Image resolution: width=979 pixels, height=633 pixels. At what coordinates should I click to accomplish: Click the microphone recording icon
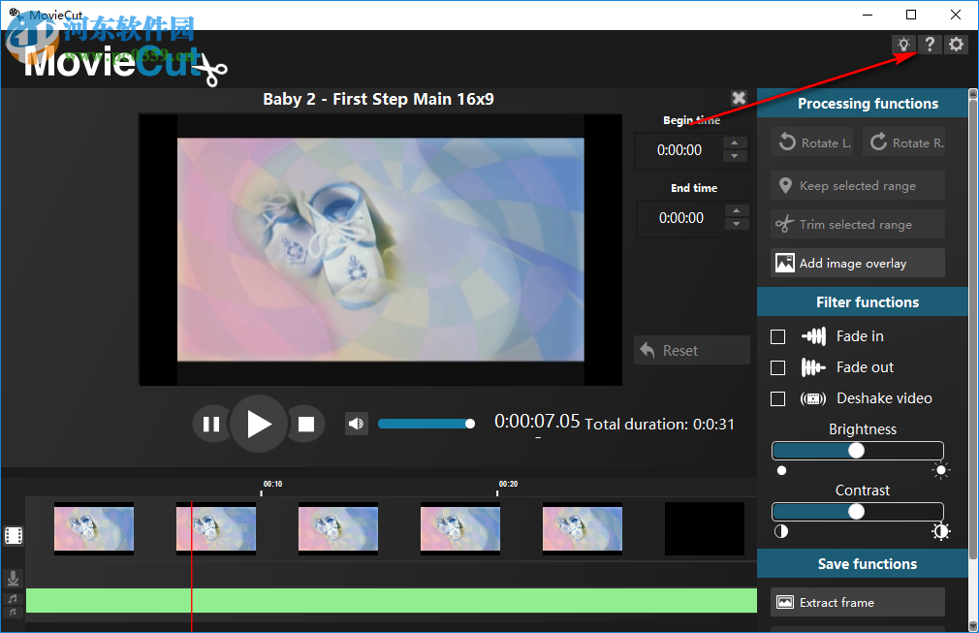(x=13, y=578)
